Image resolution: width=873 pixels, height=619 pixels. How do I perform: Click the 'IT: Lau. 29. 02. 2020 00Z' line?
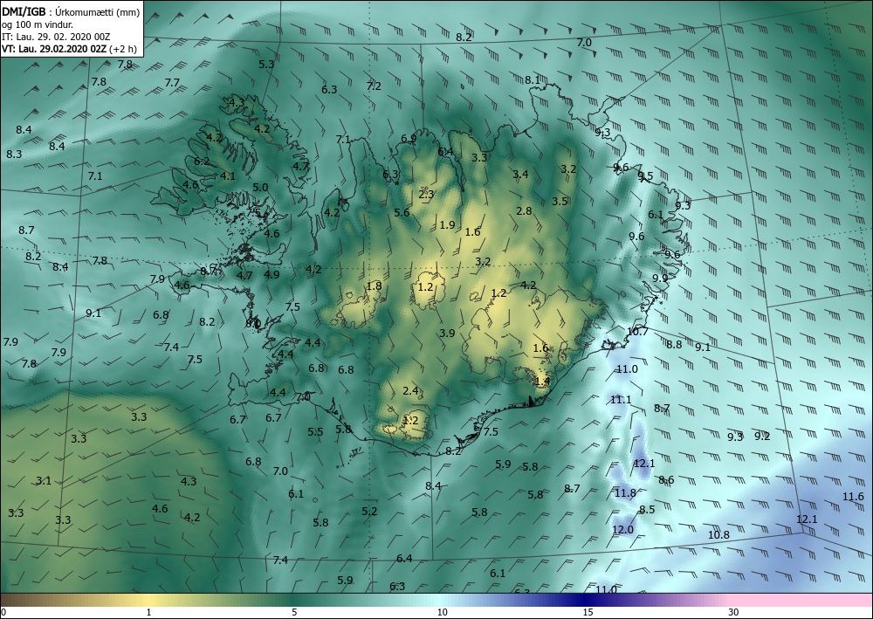pyautogui.click(x=56, y=37)
